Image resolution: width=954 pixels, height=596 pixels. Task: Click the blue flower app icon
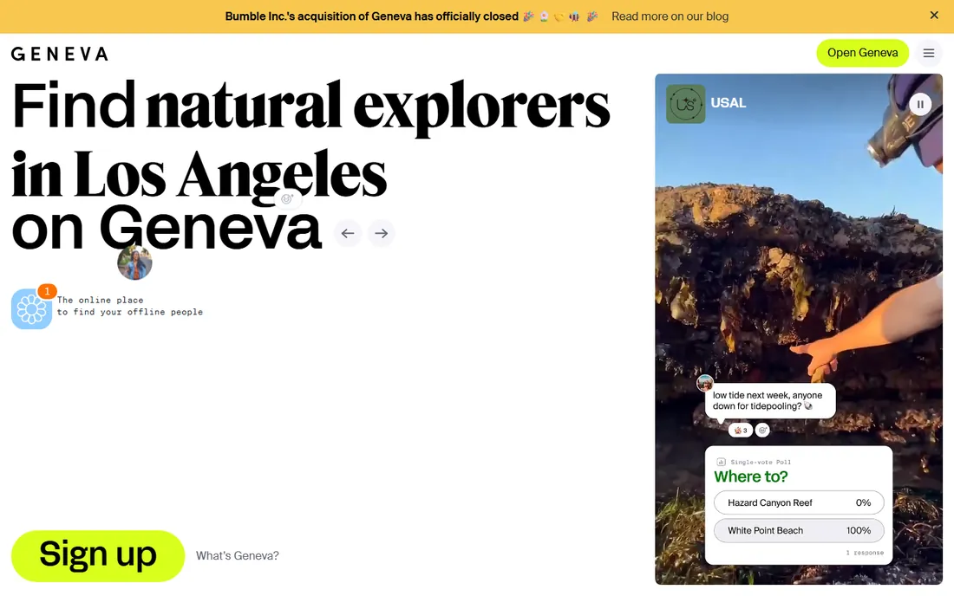(31, 308)
